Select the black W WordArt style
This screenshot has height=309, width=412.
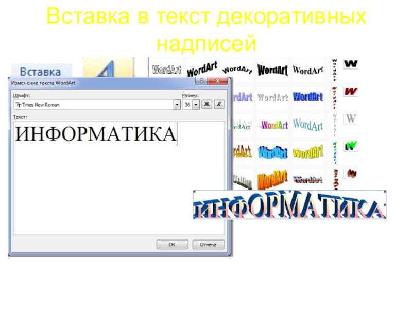click(351, 64)
